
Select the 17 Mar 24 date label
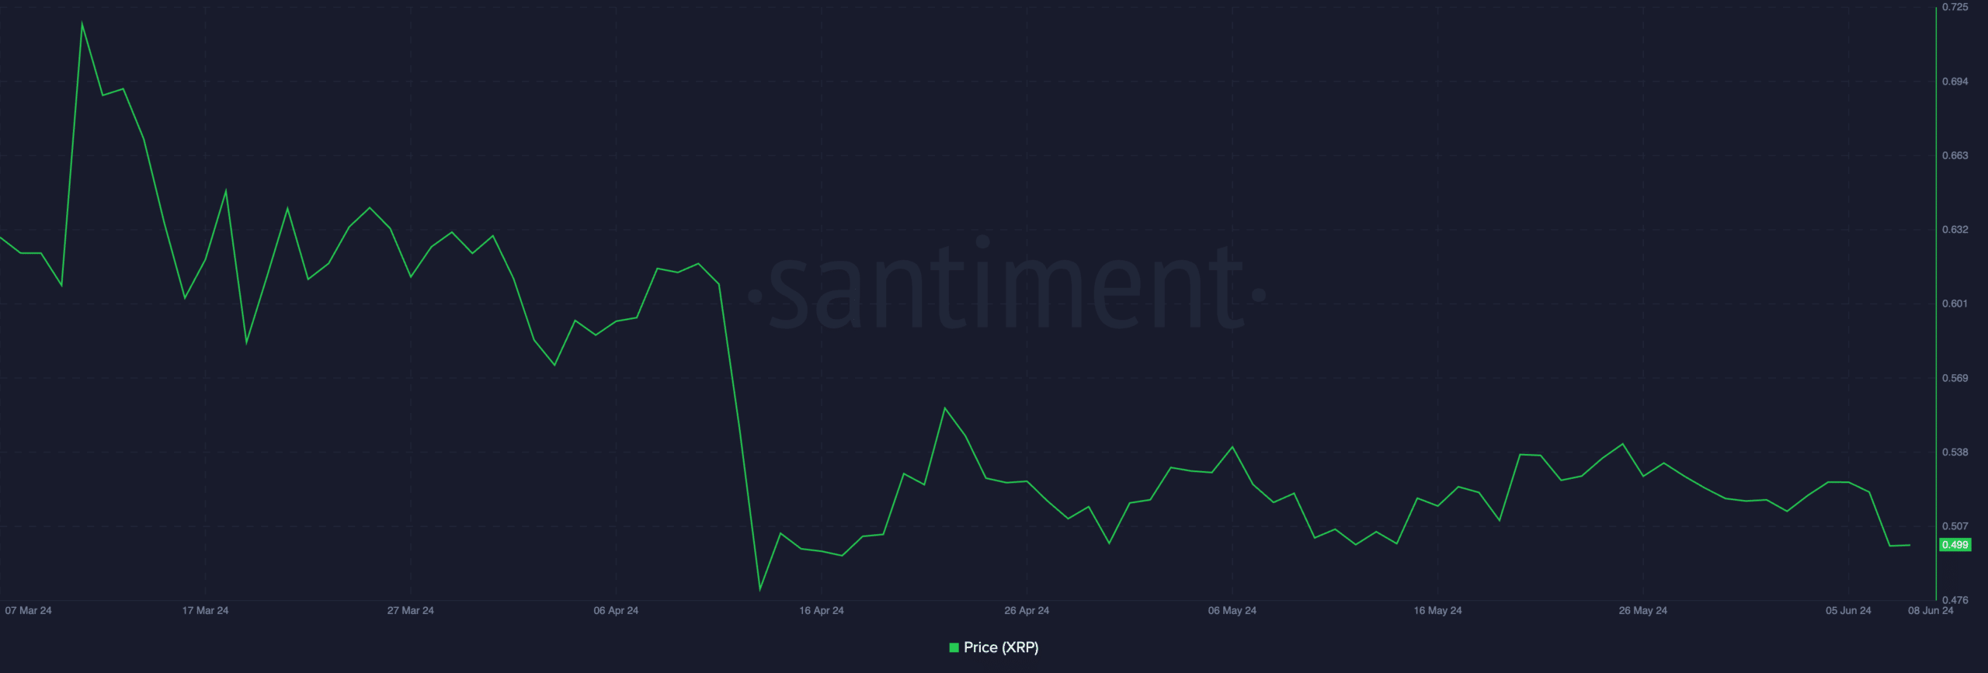tap(205, 611)
